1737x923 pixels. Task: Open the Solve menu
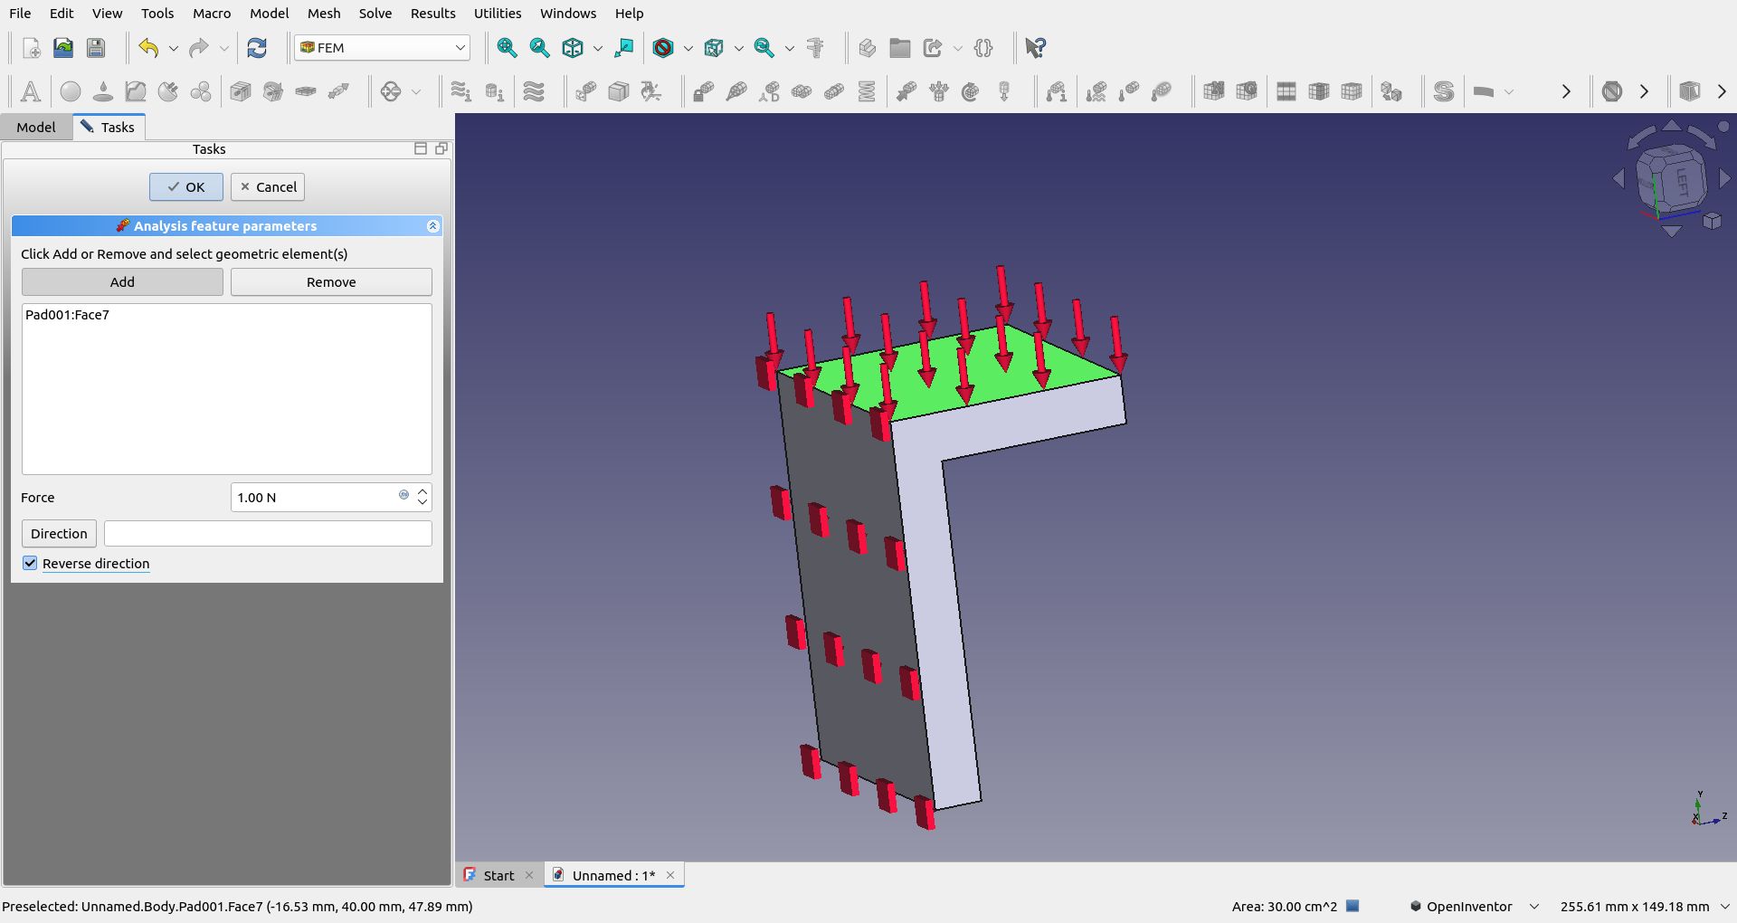point(375,14)
